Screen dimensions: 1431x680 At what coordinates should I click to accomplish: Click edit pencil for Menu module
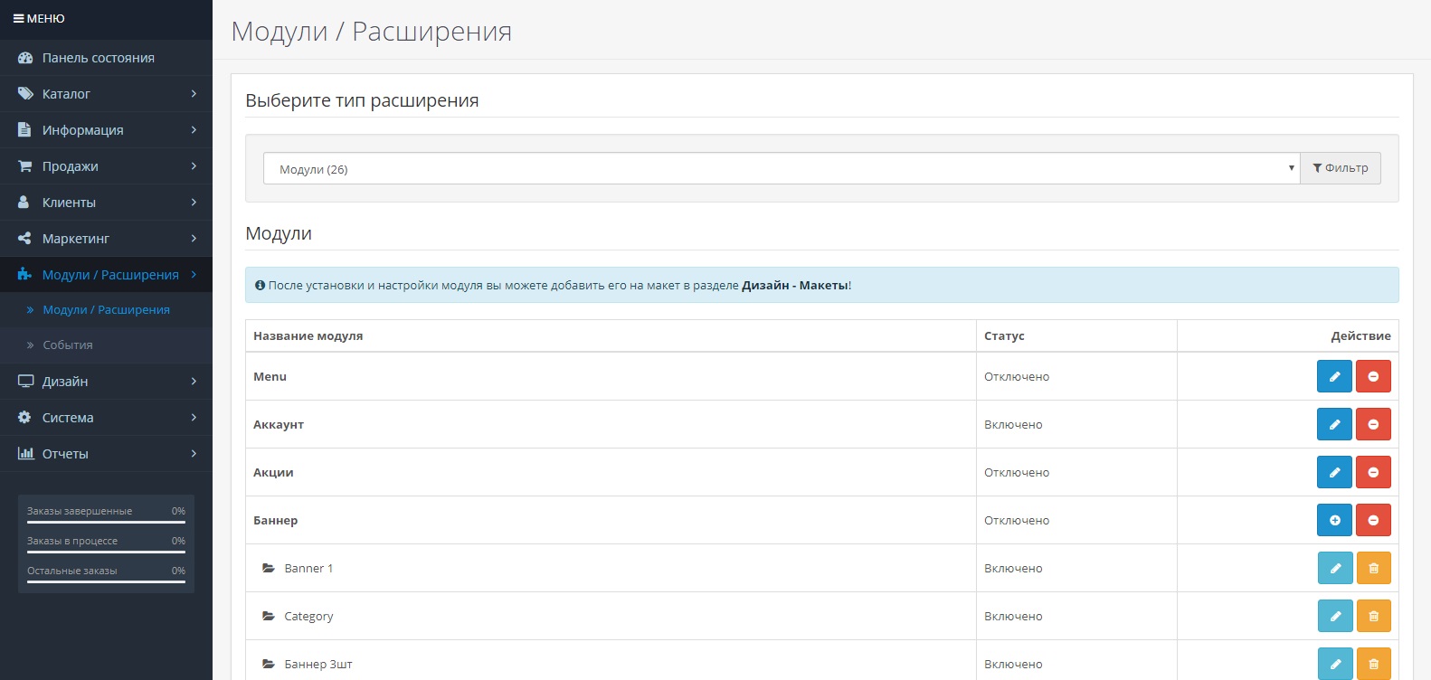(1333, 376)
